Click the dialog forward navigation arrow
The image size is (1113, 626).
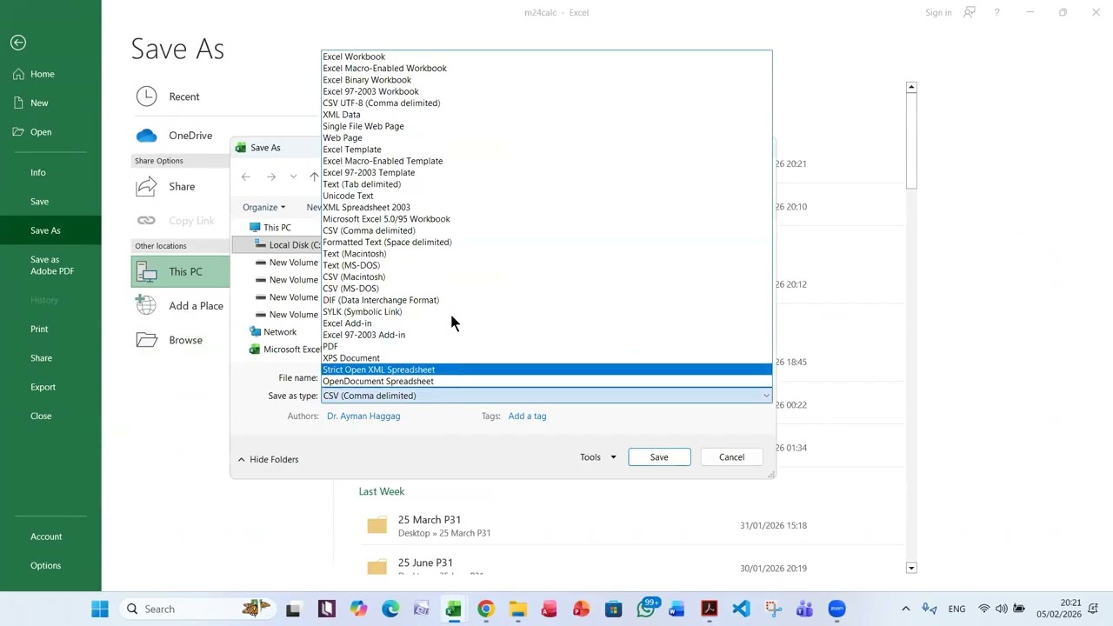[x=271, y=177]
